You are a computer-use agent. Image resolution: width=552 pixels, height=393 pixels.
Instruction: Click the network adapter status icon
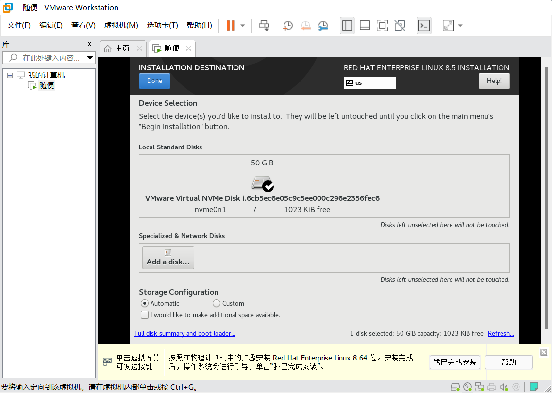(x=480, y=387)
